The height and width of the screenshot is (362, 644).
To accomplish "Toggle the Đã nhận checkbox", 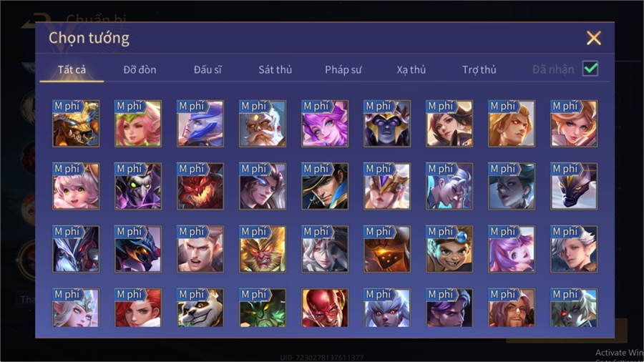I will point(590,69).
